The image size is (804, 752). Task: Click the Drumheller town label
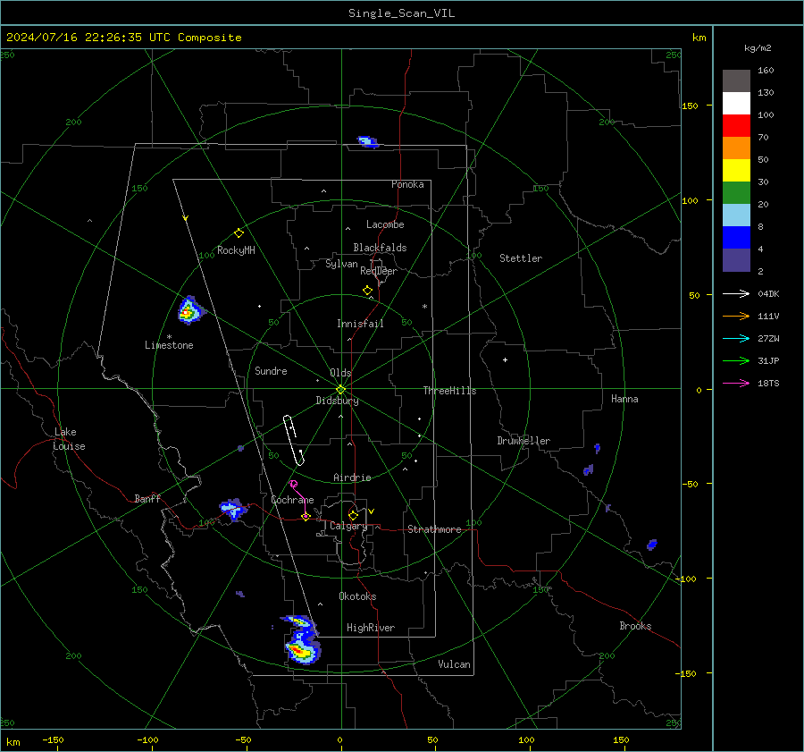point(523,441)
